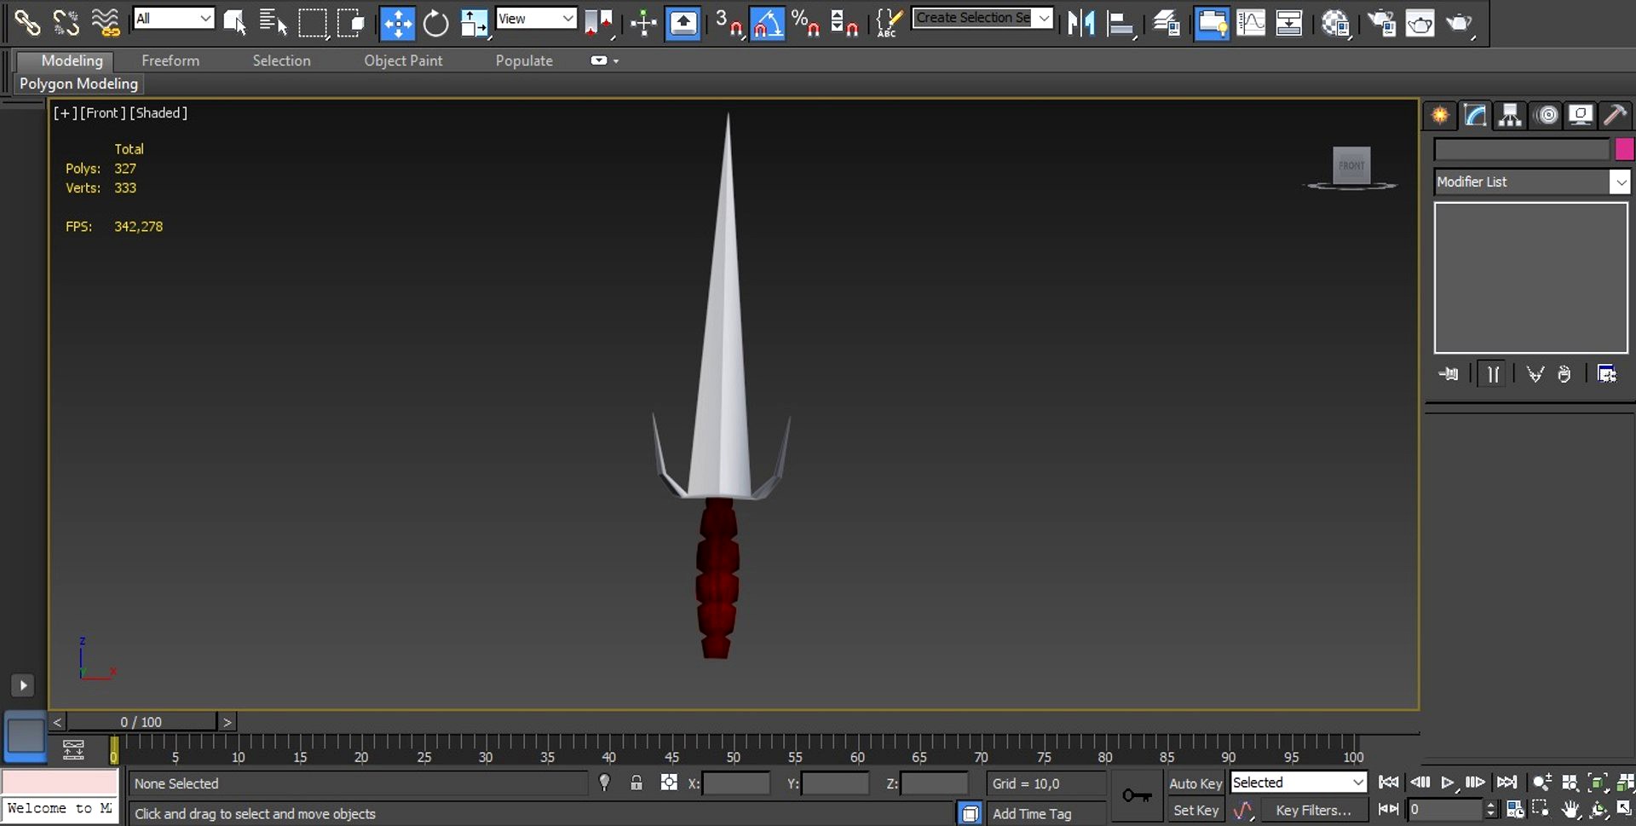Toggle the Angle Snap button
Screen dimensions: 1636x826
coord(767,22)
